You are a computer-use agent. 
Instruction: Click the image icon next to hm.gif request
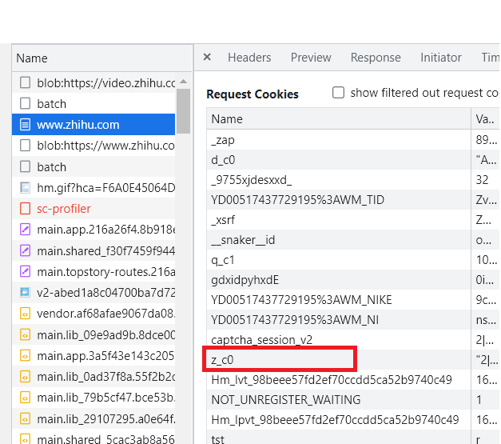tap(25, 188)
